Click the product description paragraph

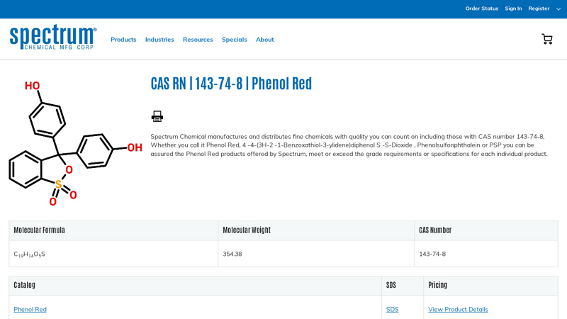click(349, 145)
